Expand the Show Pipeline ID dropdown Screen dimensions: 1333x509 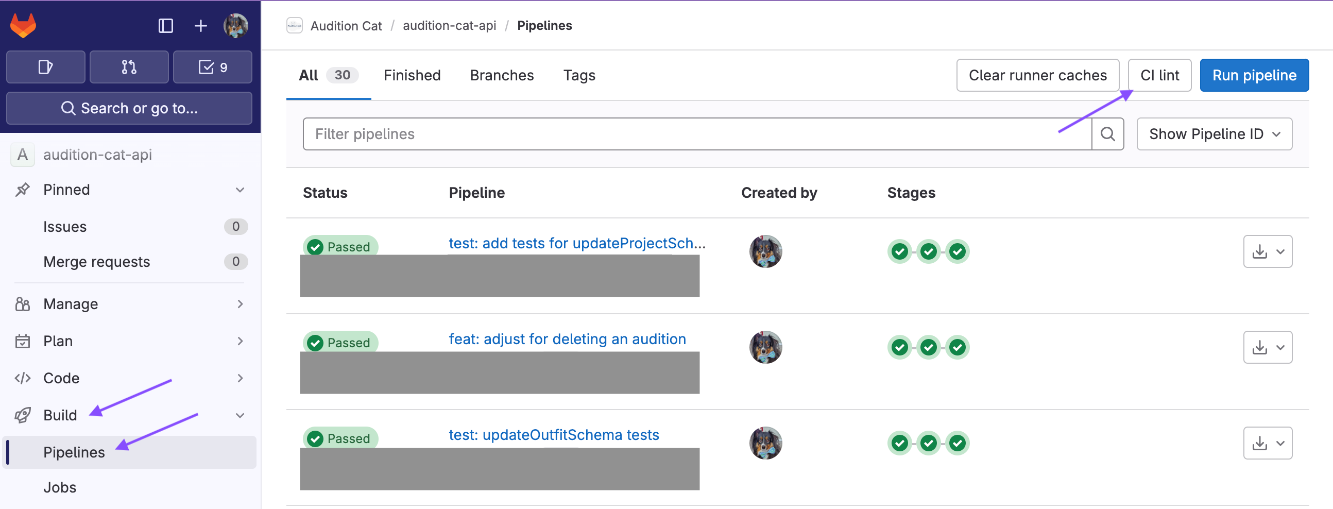pyautogui.click(x=1214, y=134)
